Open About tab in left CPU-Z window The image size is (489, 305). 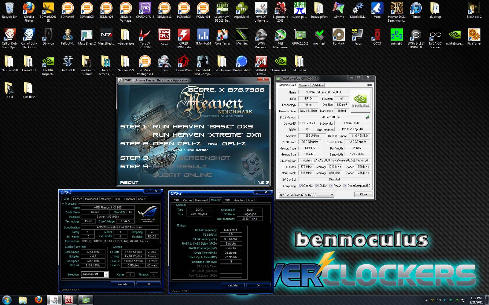point(142,199)
